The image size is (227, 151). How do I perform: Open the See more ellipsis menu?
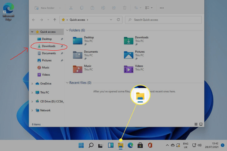point(162,8)
